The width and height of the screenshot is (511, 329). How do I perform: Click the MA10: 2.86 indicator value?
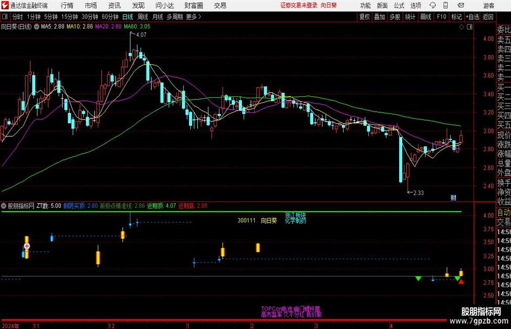(79, 26)
